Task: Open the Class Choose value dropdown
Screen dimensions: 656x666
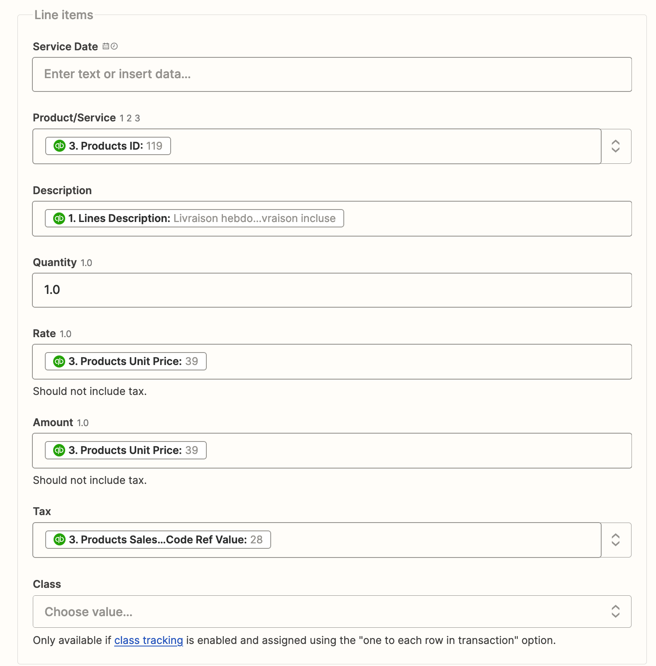Action: click(x=332, y=612)
